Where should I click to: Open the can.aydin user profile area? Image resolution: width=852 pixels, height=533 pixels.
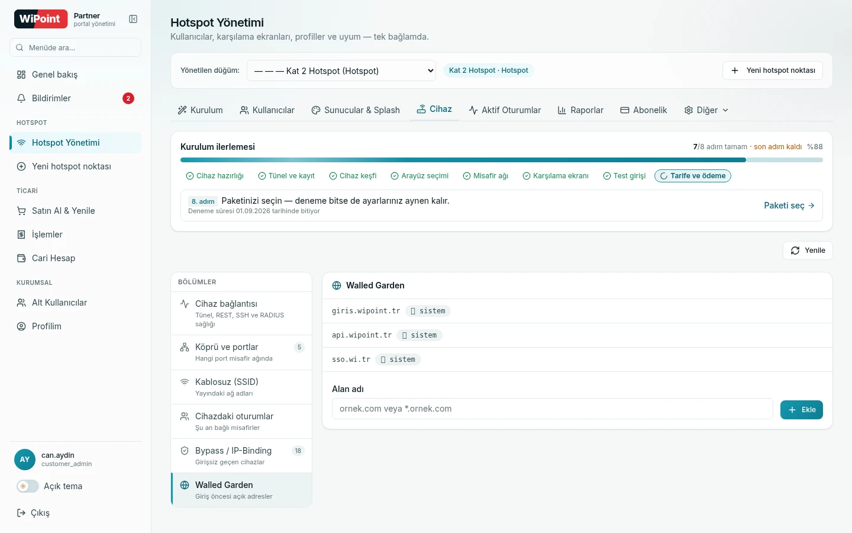pyautogui.click(x=75, y=460)
